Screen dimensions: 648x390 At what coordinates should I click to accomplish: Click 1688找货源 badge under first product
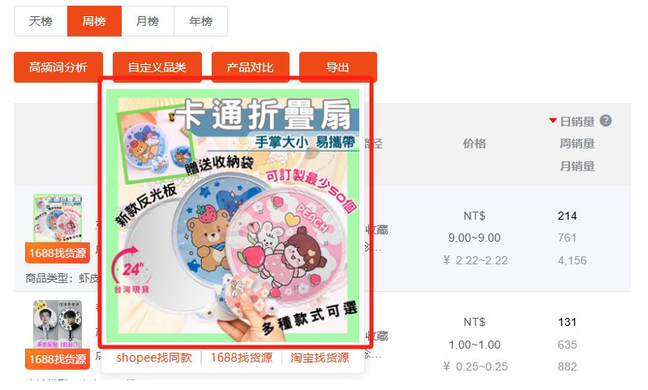click(58, 253)
